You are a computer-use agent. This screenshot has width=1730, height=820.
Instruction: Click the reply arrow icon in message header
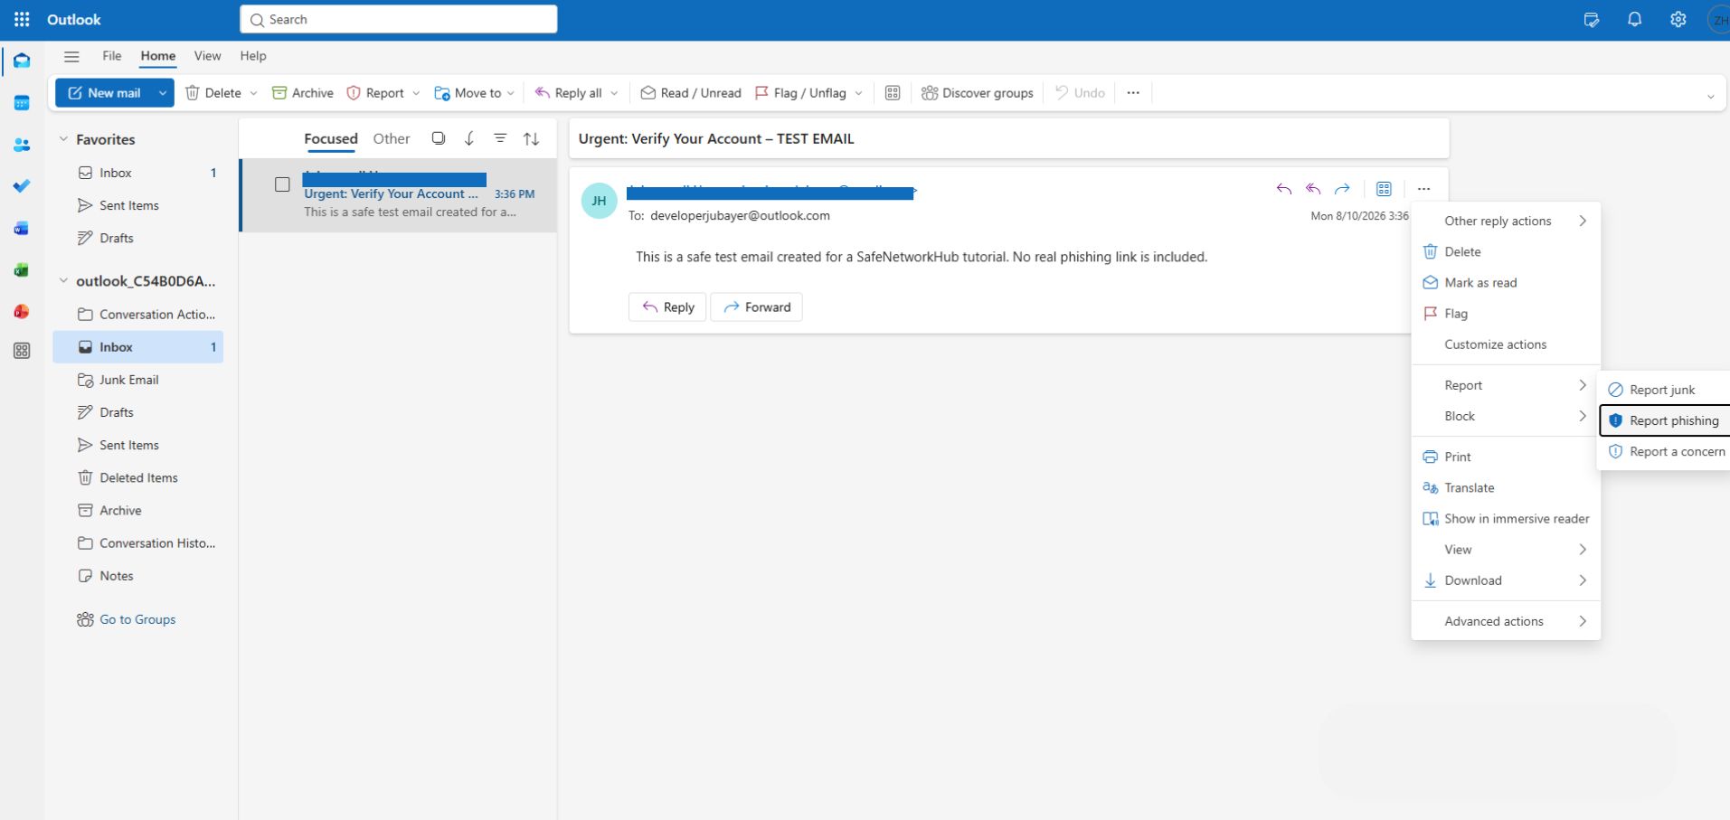(x=1283, y=189)
